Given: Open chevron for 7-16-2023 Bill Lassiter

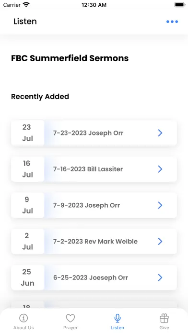Looking at the screenshot, I should pyautogui.click(x=160, y=169).
